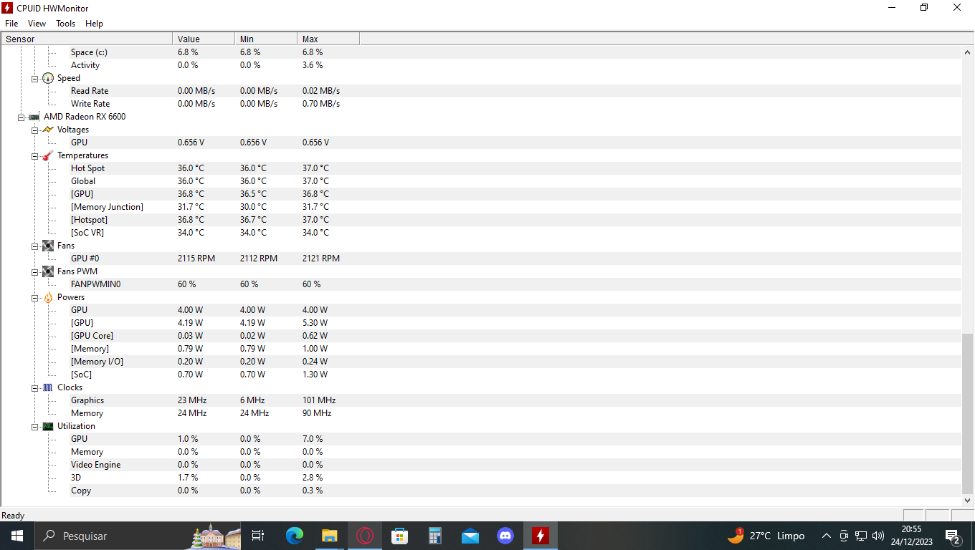Open the Mail app from the taskbar
Viewport: 975px width, 550px height.
tap(470, 536)
